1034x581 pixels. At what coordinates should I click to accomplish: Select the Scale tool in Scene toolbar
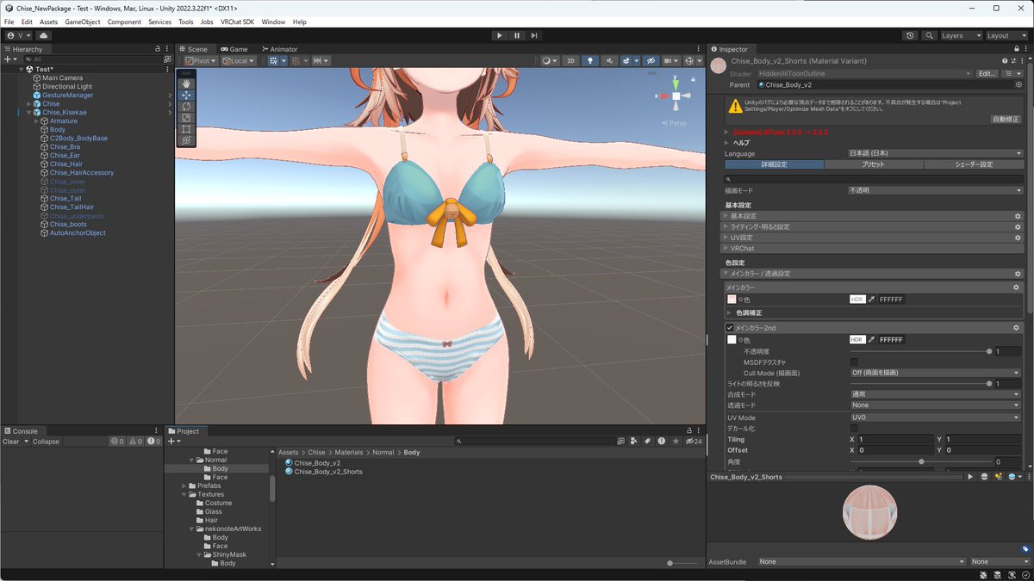click(x=186, y=117)
